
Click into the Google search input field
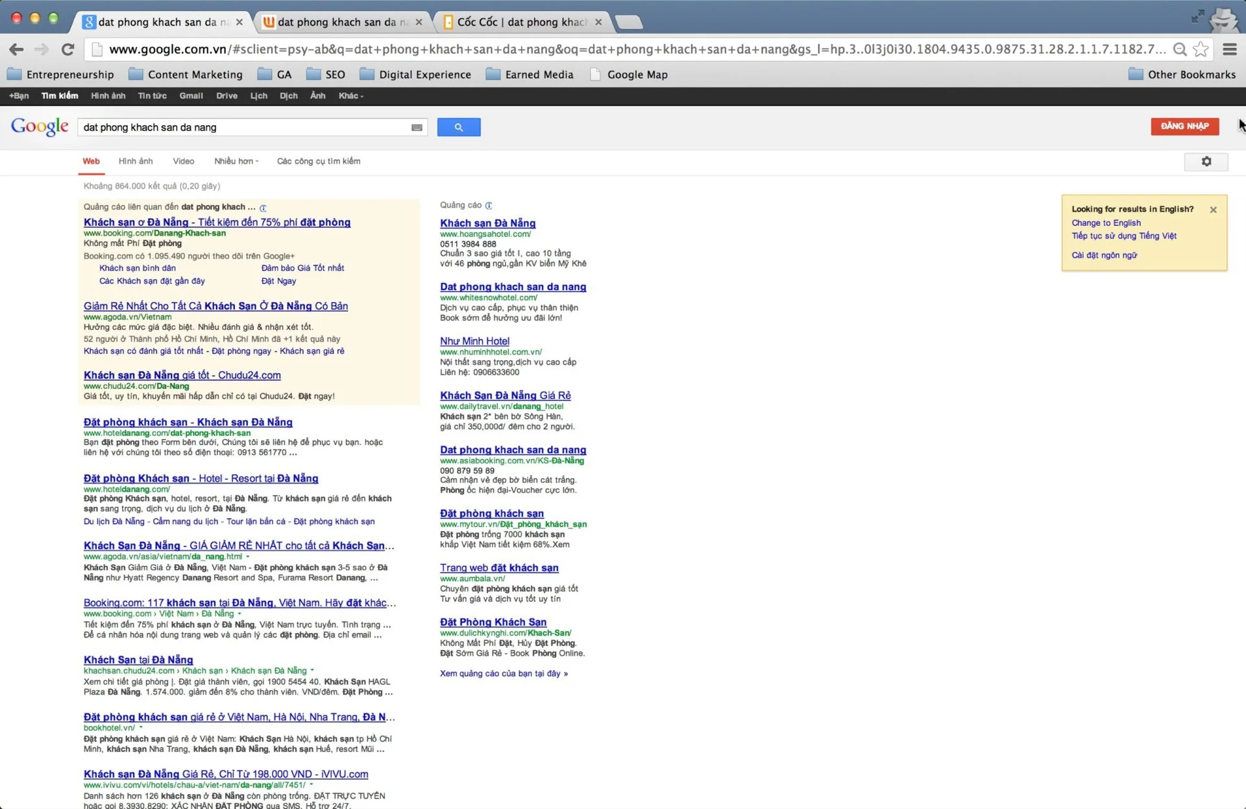coord(243,127)
